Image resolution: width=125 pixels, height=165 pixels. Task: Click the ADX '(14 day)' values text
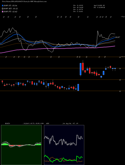(x=70, y=123)
